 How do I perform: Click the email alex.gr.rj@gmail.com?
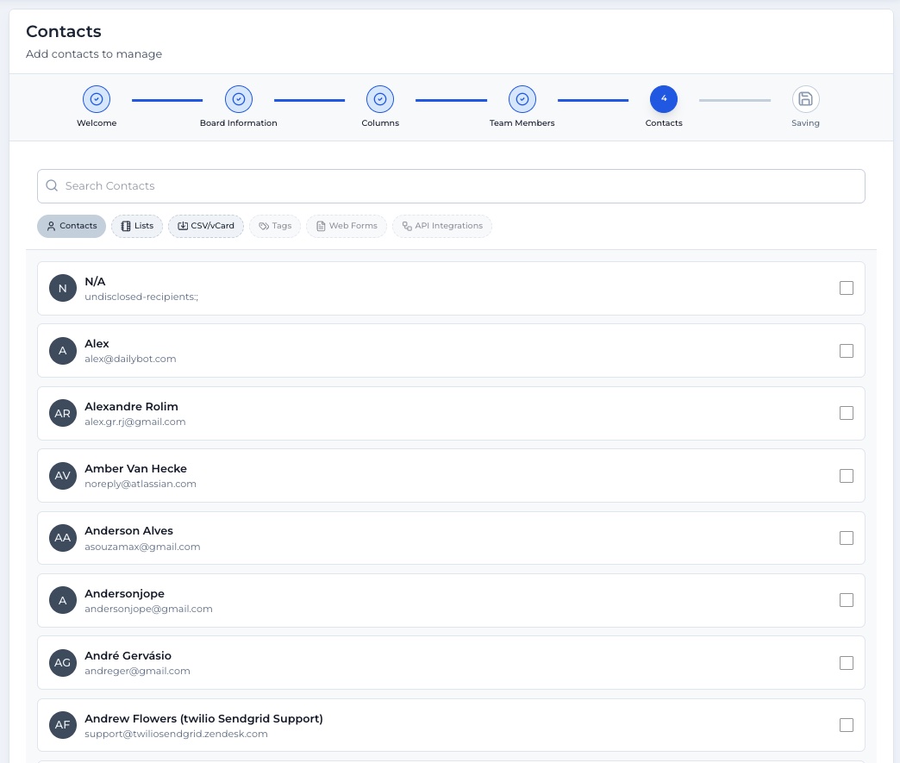134,422
